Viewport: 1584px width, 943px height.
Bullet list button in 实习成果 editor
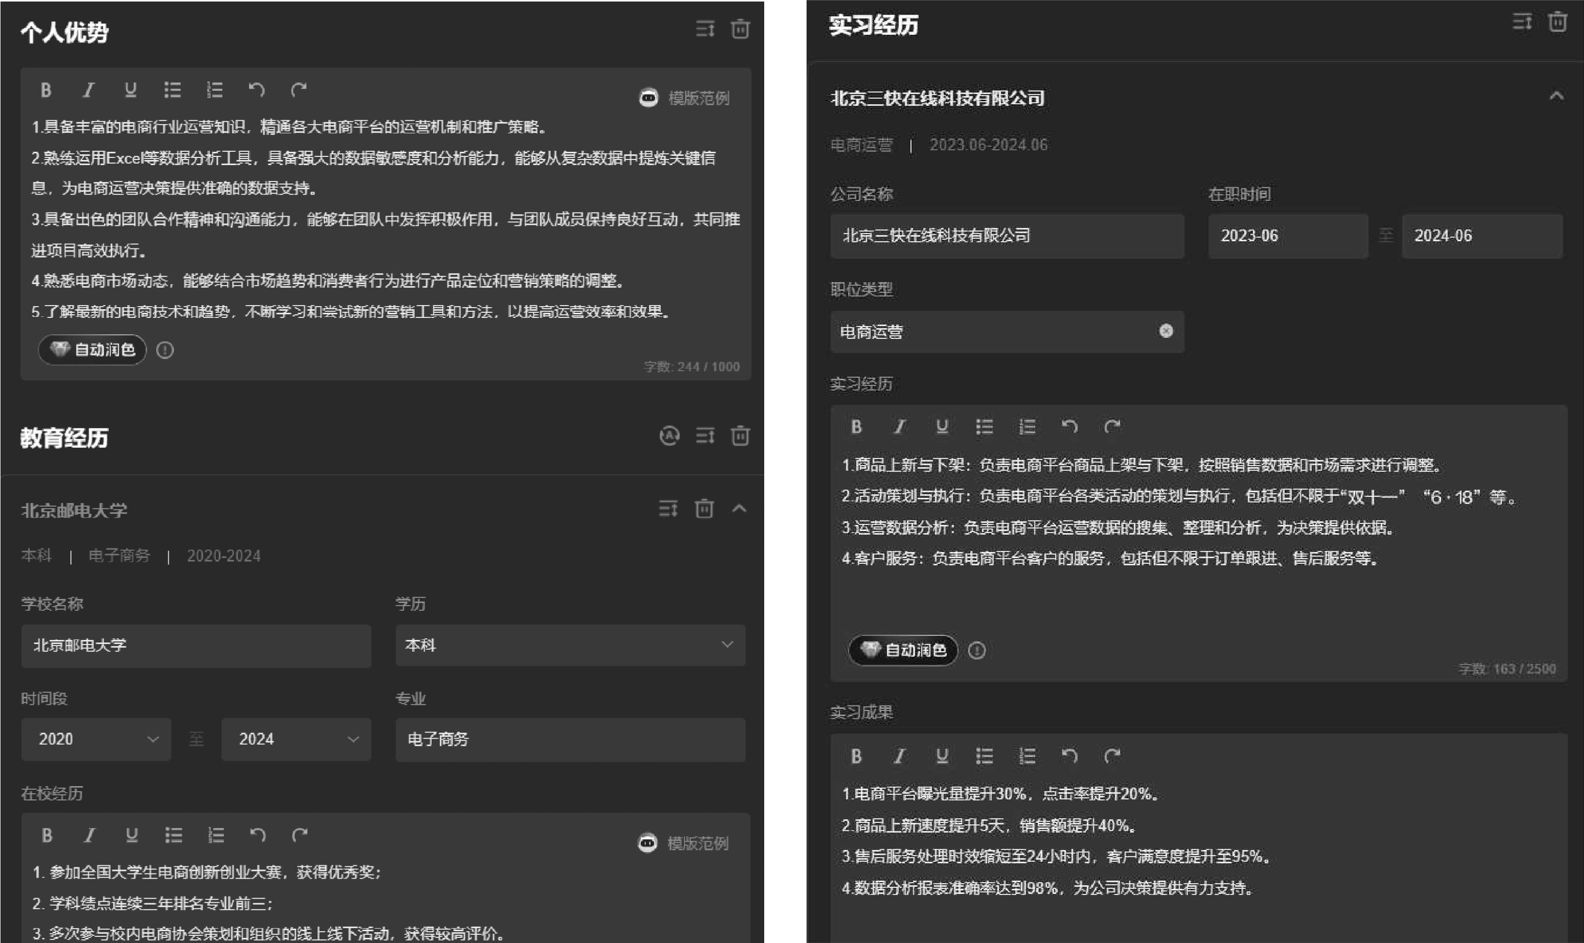coord(984,756)
